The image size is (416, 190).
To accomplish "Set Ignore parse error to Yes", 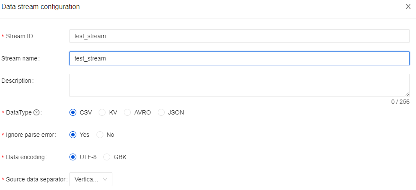I will pyautogui.click(x=73, y=135).
